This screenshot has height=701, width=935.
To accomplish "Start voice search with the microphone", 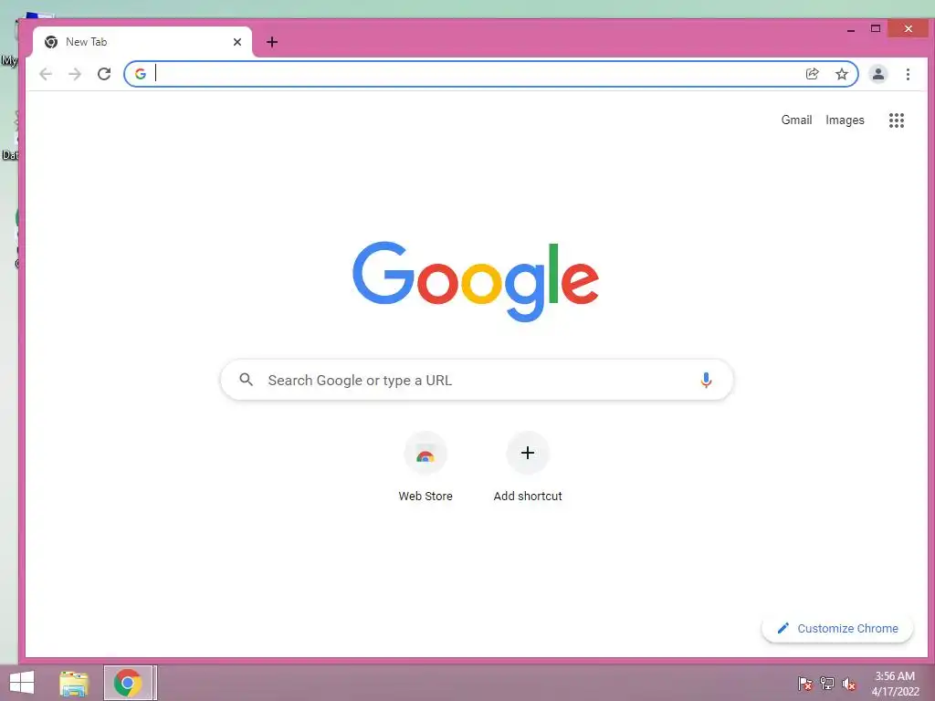I will [x=706, y=380].
